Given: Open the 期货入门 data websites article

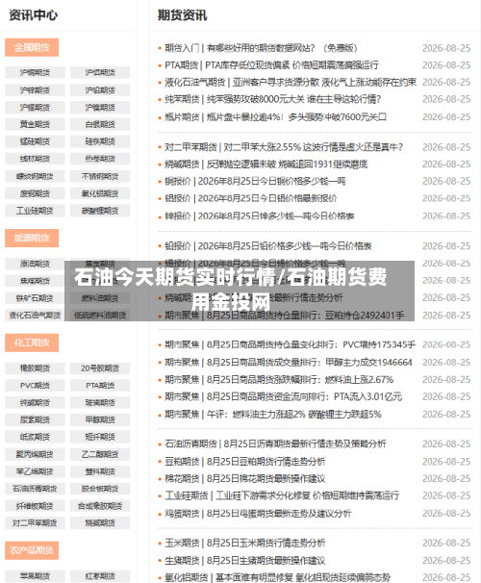Looking at the screenshot, I should point(261,48).
